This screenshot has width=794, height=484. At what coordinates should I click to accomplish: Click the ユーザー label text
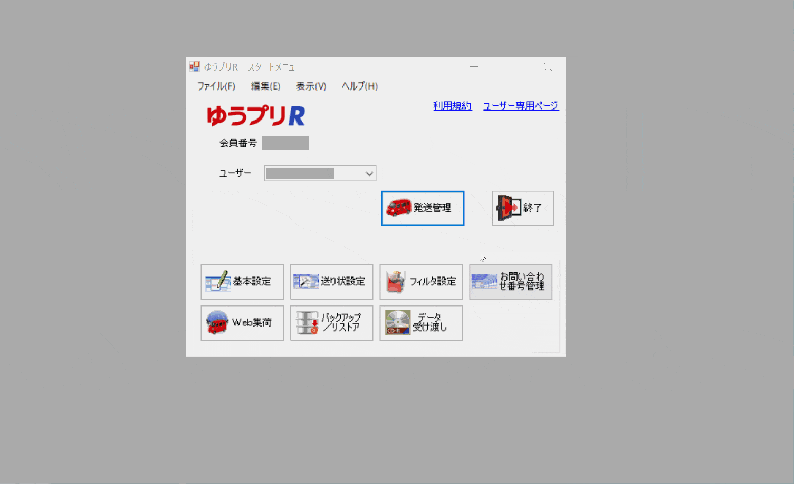pyautogui.click(x=235, y=173)
